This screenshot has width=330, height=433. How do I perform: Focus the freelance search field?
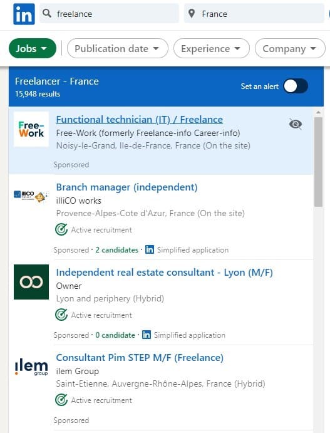coord(109,13)
